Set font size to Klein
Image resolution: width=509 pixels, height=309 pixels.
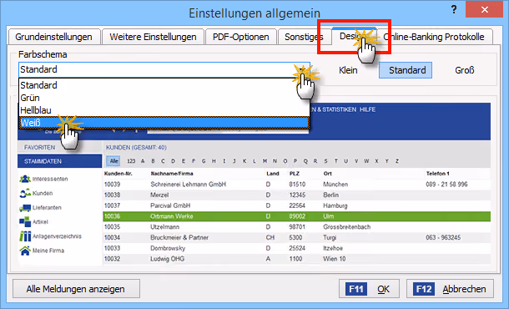click(x=348, y=70)
